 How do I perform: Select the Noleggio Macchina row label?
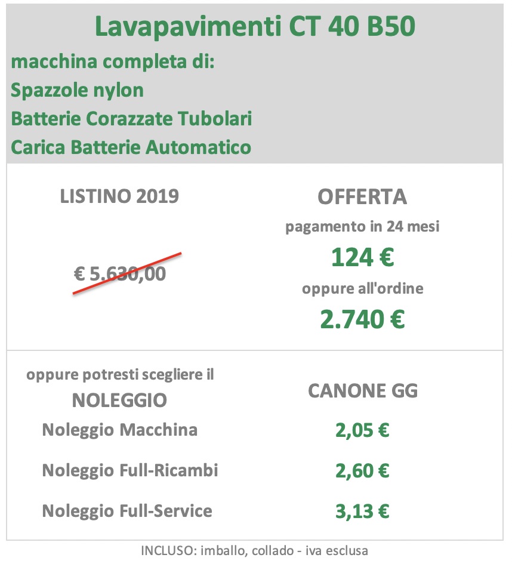click(120, 430)
